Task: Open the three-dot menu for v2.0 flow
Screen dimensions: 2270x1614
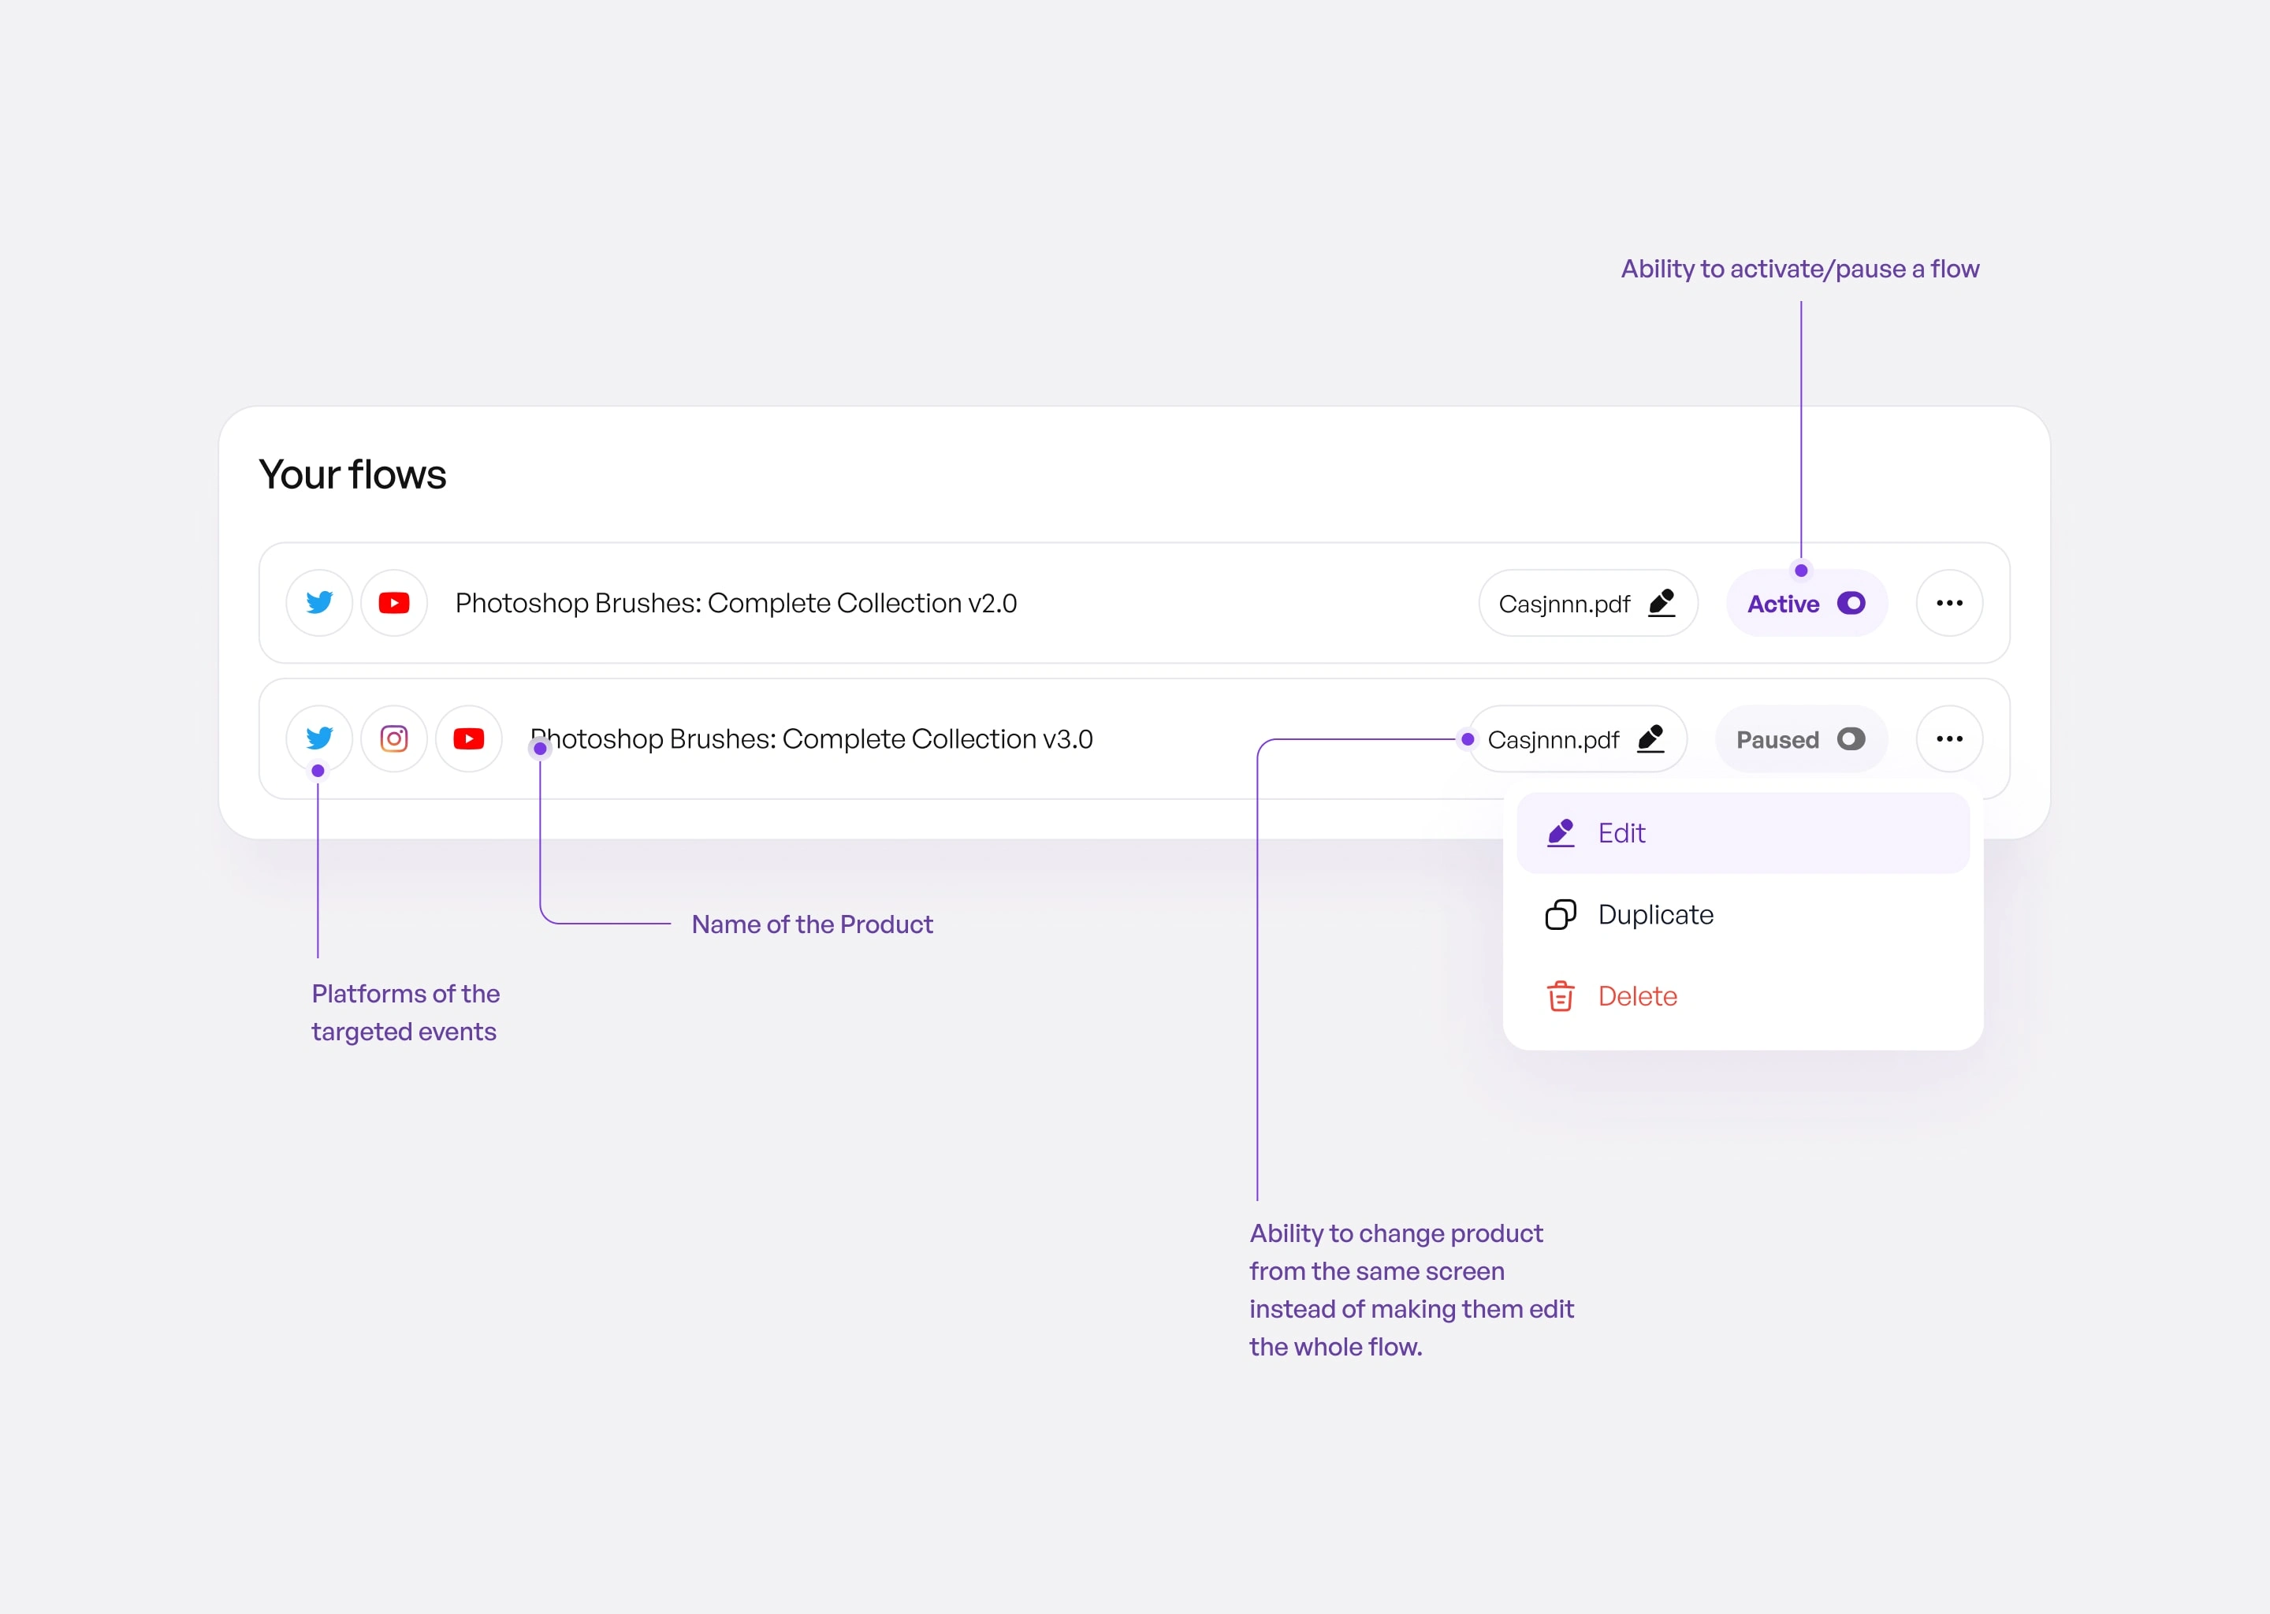Action: click(1949, 603)
